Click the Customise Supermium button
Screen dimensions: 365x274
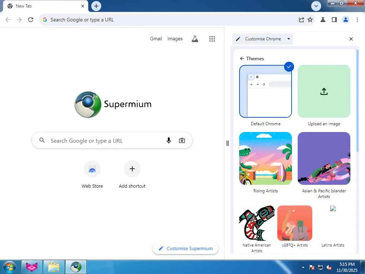[185, 248]
